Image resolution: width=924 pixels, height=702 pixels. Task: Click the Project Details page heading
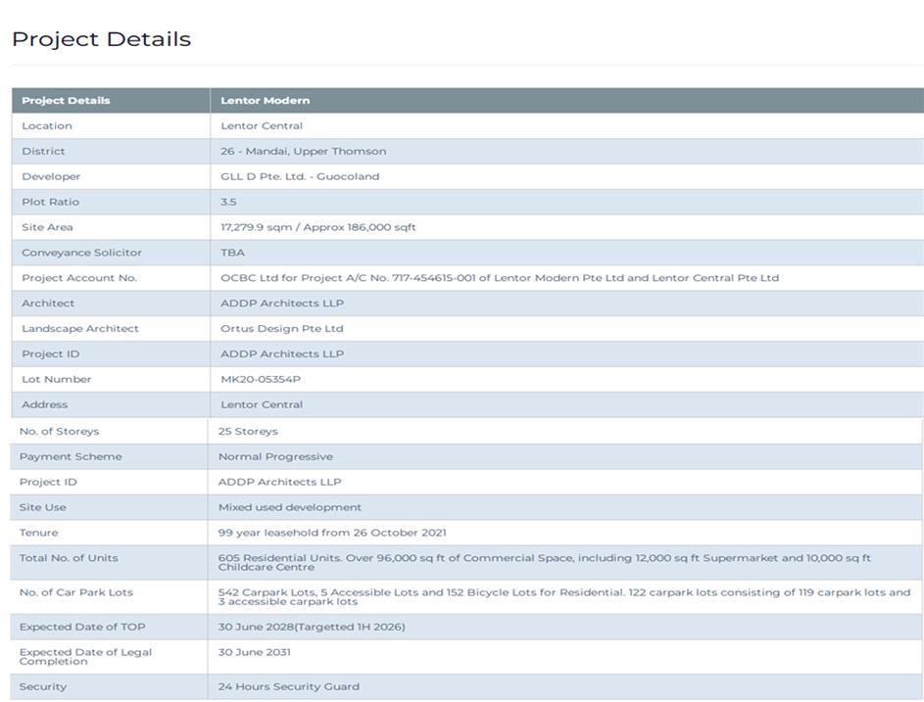(x=101, y=39)
